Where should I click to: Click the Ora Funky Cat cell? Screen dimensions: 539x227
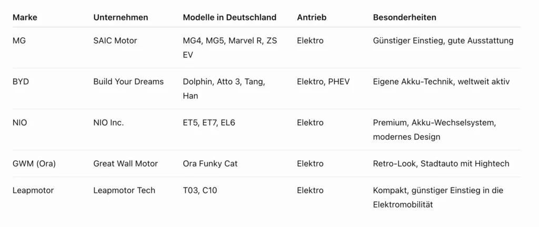tap(210, 164)
